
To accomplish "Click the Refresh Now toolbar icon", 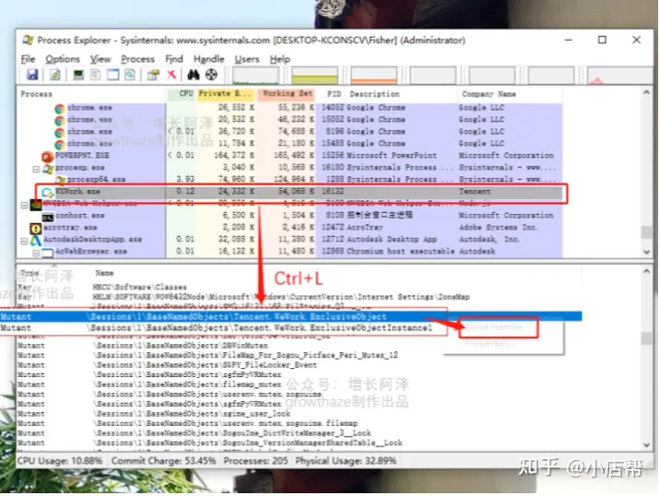I will click(x=55, y=75).
